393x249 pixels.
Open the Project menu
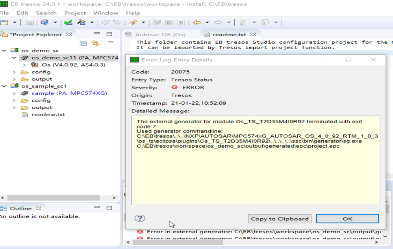click(x=75, y=13)
